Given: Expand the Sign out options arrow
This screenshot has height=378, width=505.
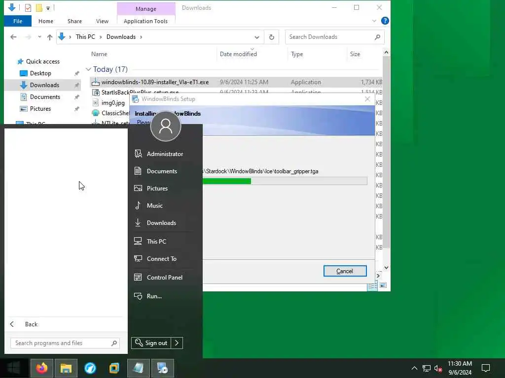Looking at the screenshot, I should click(177, 343).
